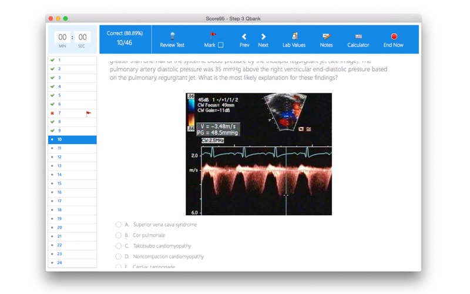Open Review Test lightbulb icon

tap(172, 36)
